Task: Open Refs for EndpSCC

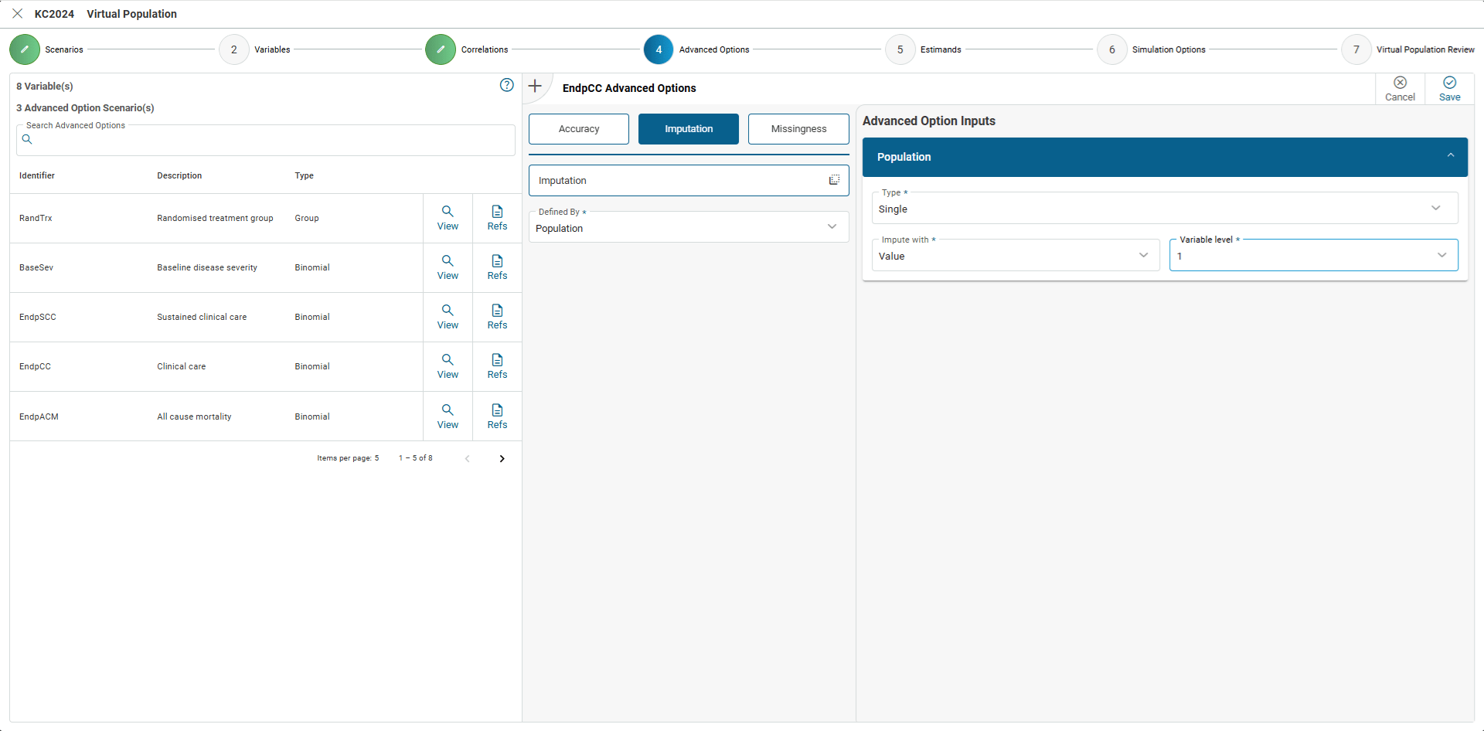Action: point(497,317)
